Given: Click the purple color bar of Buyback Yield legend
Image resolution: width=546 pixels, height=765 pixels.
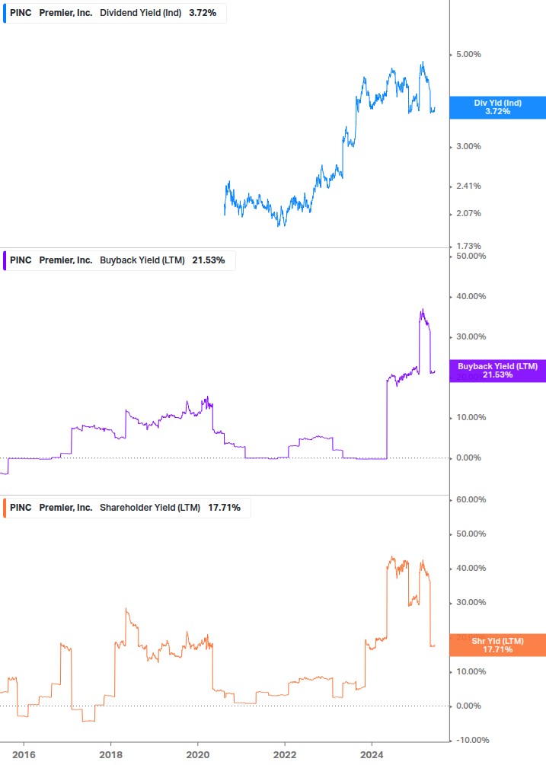Looking at the screenshot, I should [5, 260].
